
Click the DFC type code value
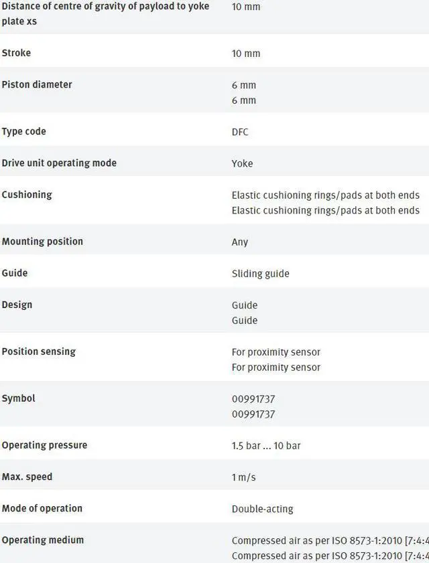click(240, 132)
